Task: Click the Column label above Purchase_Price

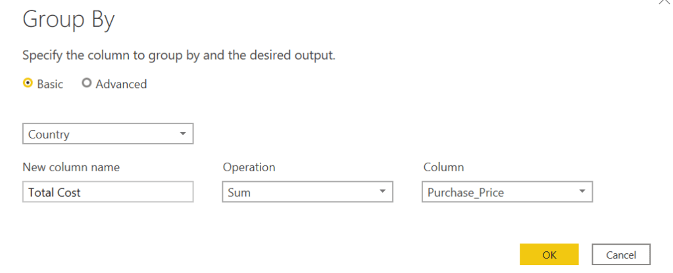Action: click(x=443, y=167)
